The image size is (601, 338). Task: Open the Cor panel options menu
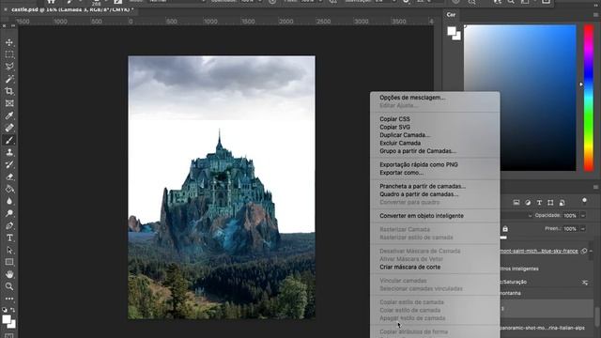[x=595, y=15]
